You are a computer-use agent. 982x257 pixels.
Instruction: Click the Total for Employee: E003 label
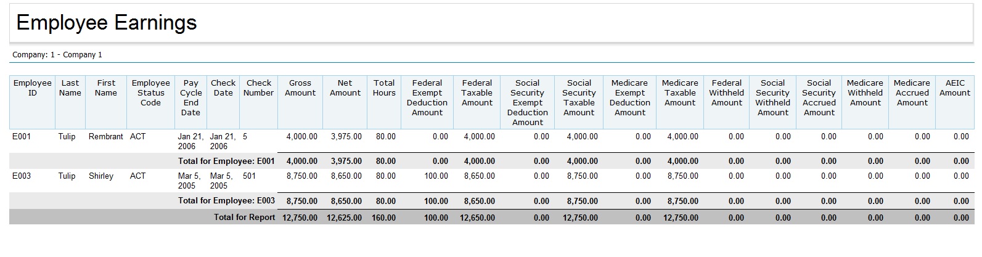pos(226,201)
